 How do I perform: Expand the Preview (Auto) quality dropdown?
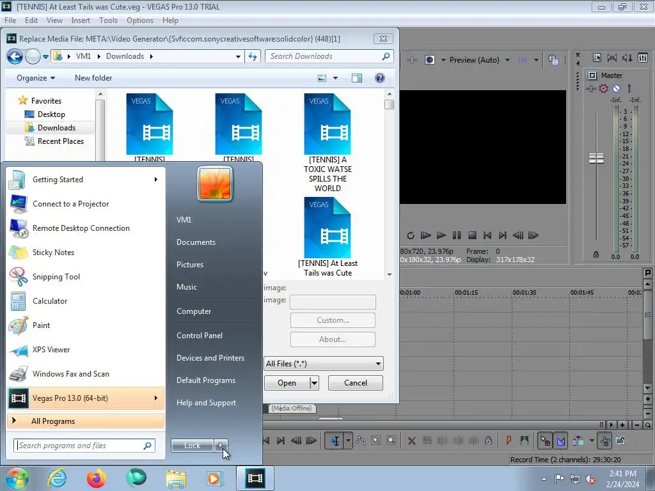click(x=507, y=60)
